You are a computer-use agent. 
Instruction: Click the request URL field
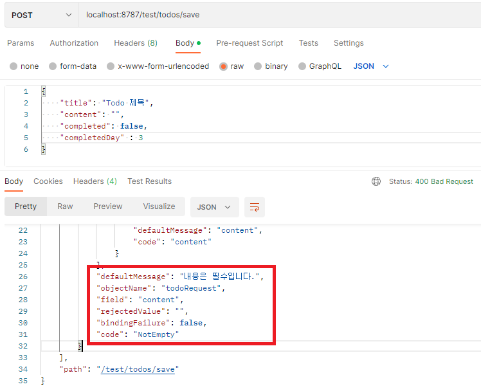(280, 15)
